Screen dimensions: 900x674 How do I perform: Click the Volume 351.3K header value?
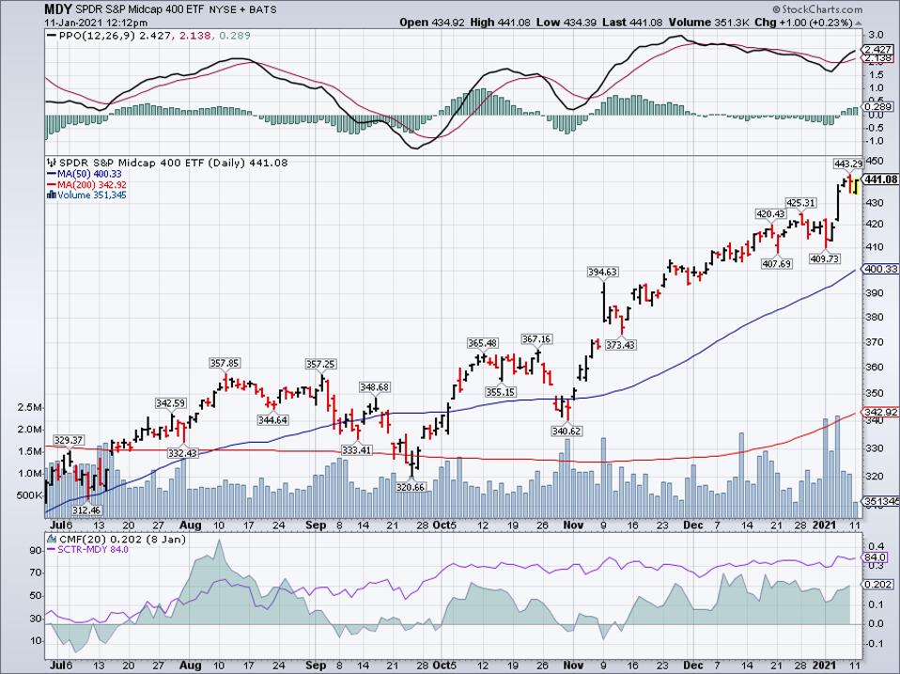click(x=708, y=23)
